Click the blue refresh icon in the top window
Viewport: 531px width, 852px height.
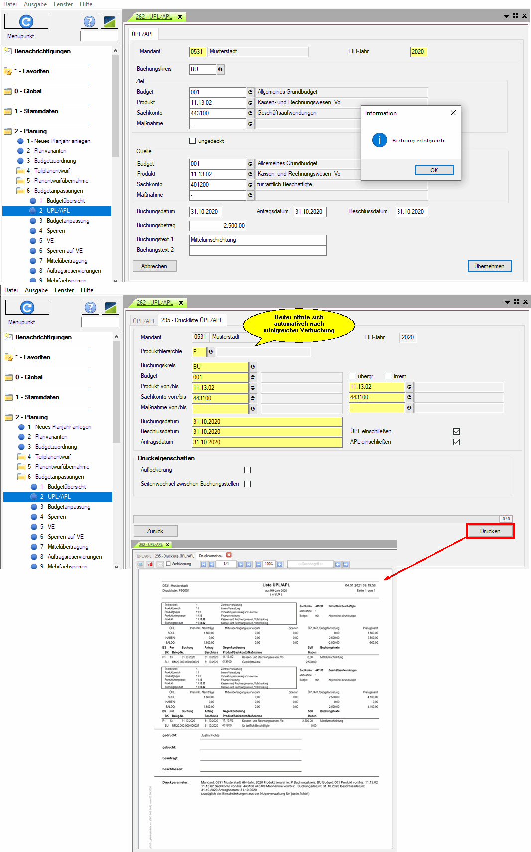[x=26, y=21]
